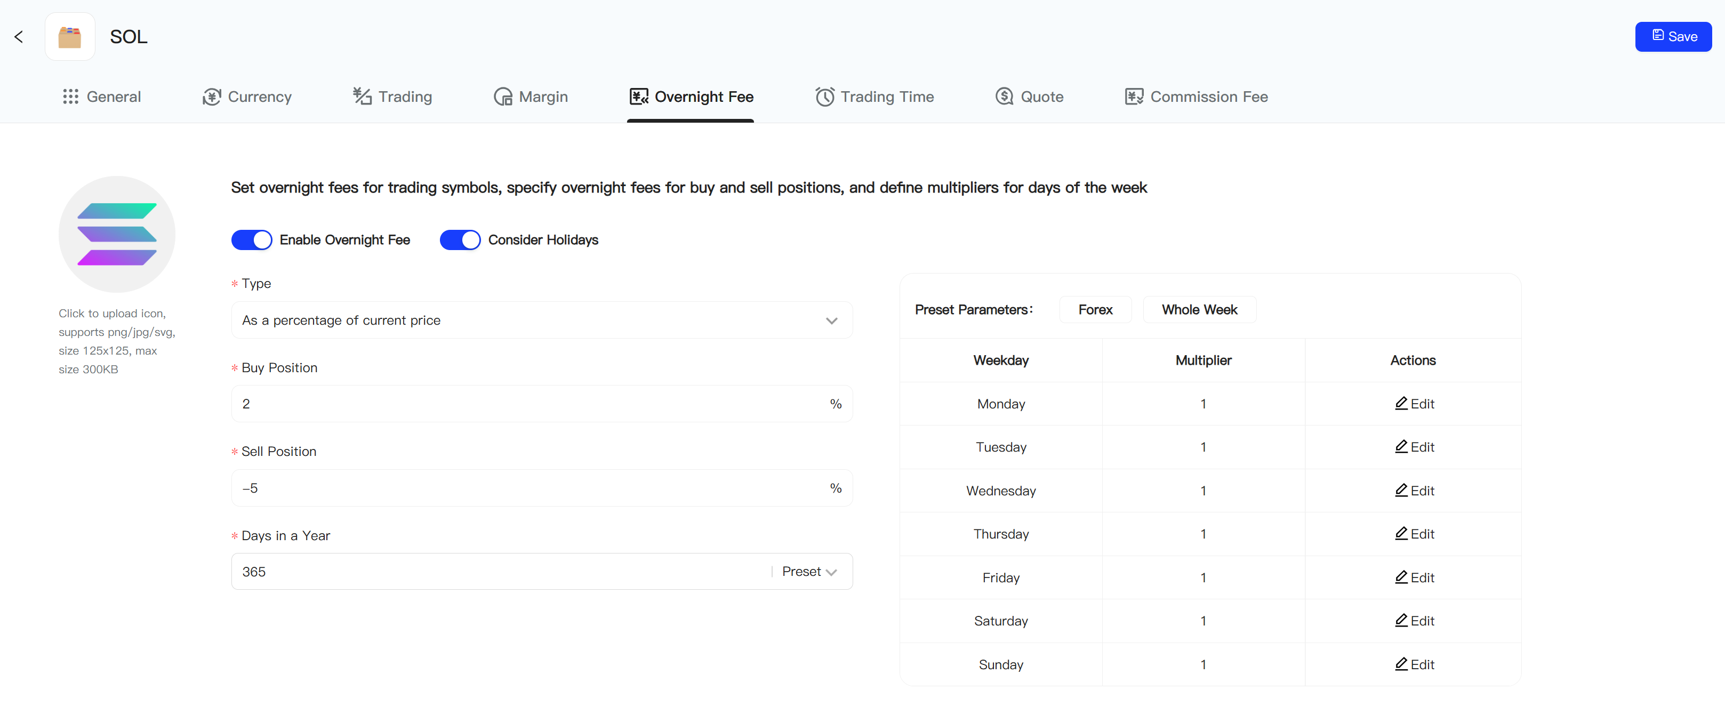
Task: Click the Saturday weekday cell
Action: pyautogui.click(x=1000, y=621)
